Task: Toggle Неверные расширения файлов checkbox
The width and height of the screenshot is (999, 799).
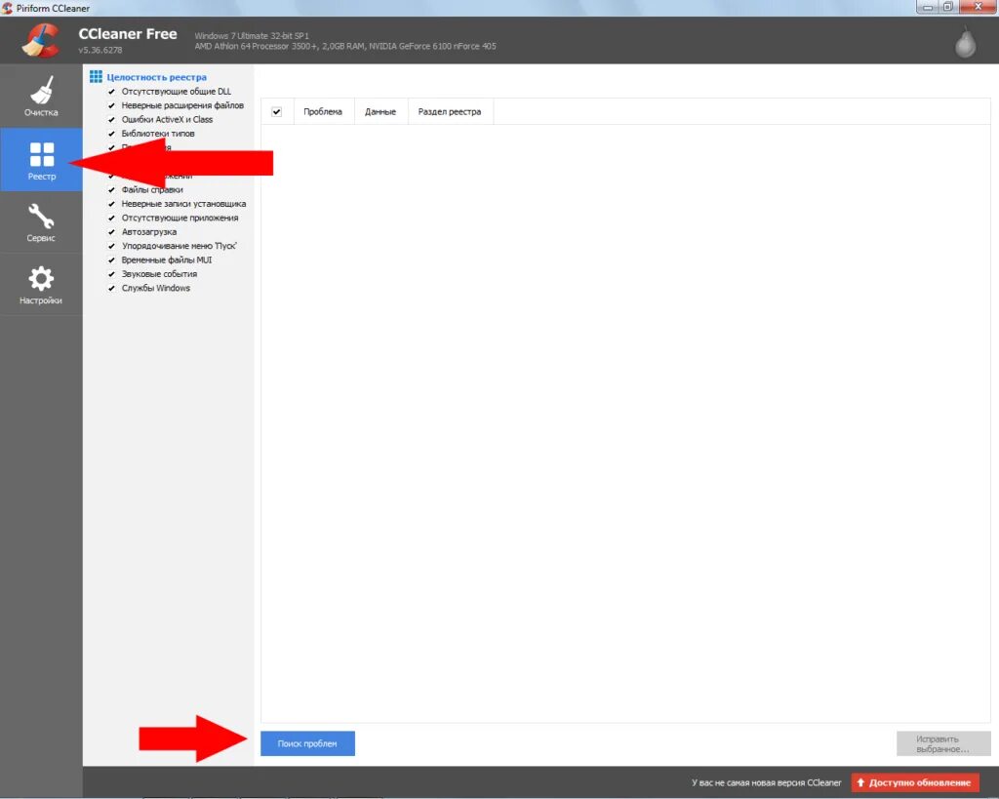Action: coord(111,105)
